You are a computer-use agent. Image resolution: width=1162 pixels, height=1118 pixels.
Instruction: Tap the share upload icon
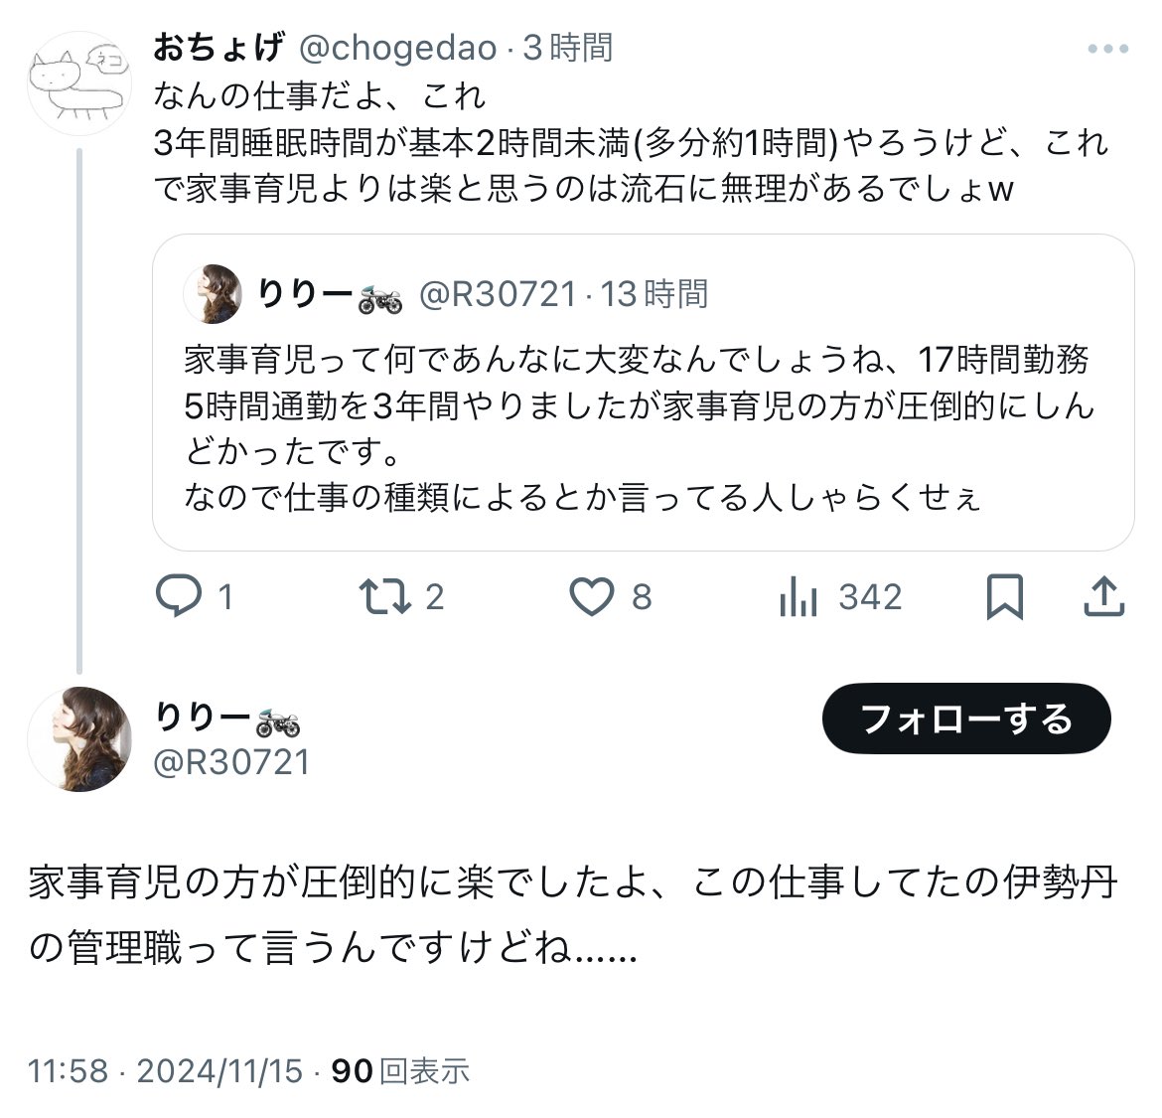1102,596
